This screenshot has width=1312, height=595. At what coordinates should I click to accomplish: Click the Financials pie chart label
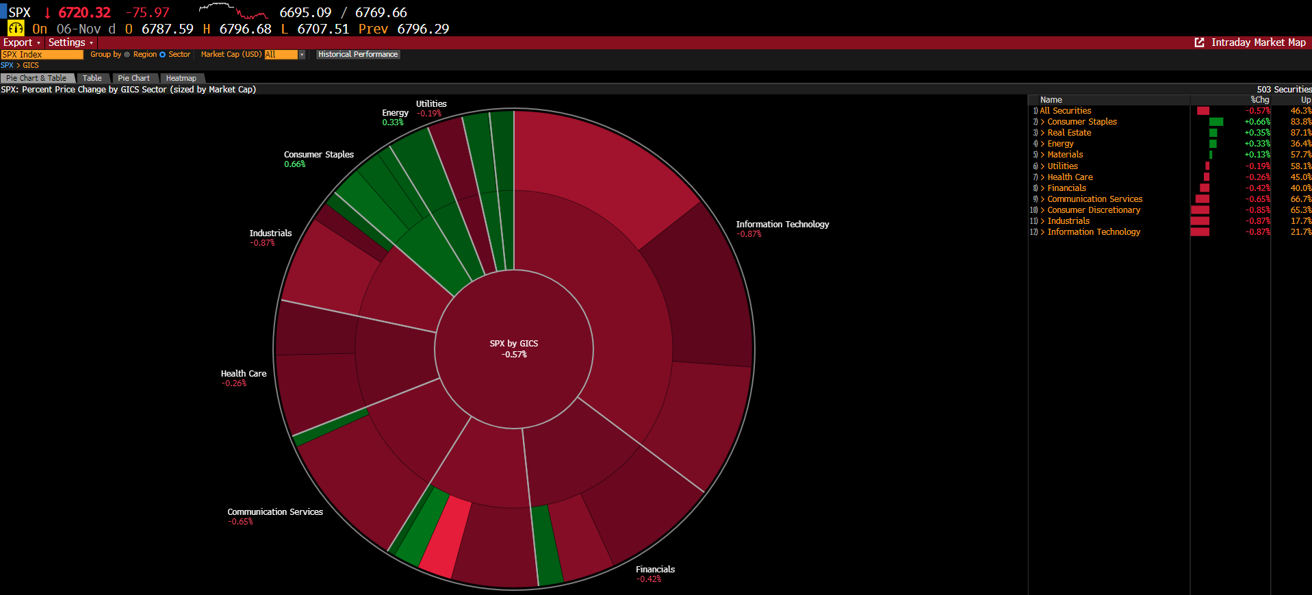[x=655, y=570]
